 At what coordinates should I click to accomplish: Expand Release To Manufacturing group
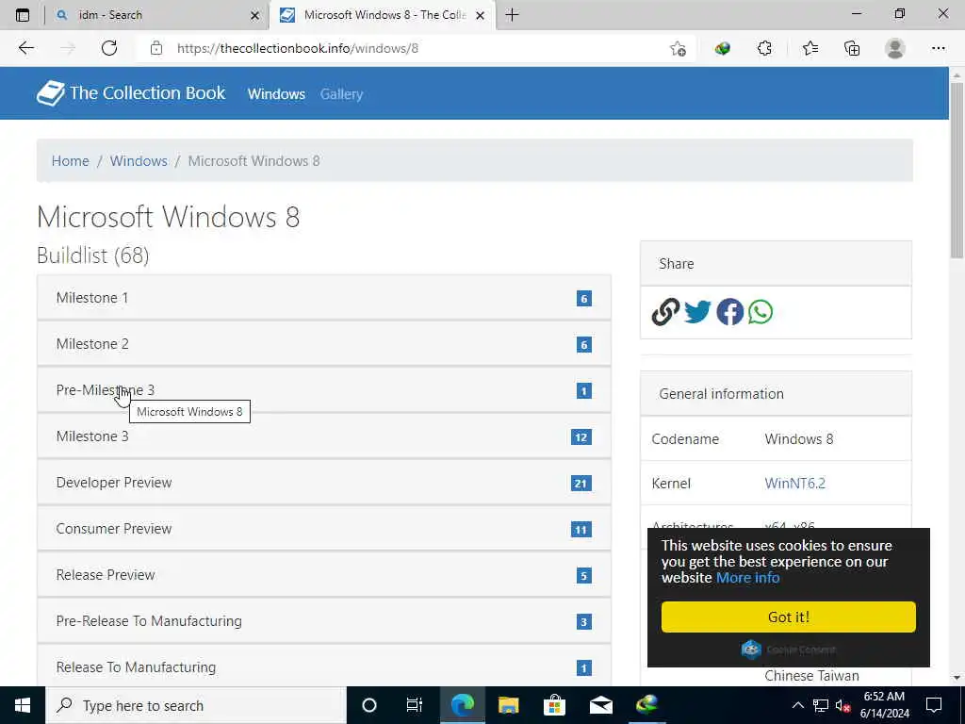click(324, 666)
